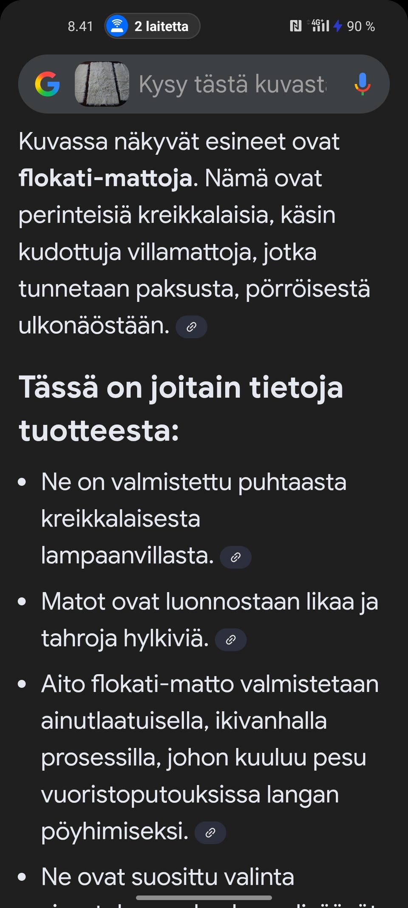Open the Tässä on joitain tietoja section
408x908 pixels.
click(182, 407)
